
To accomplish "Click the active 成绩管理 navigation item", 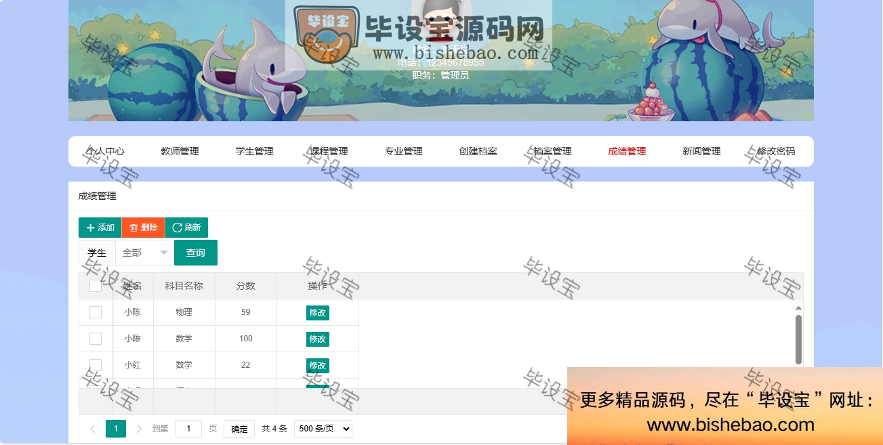I will (x=627, y=151).
